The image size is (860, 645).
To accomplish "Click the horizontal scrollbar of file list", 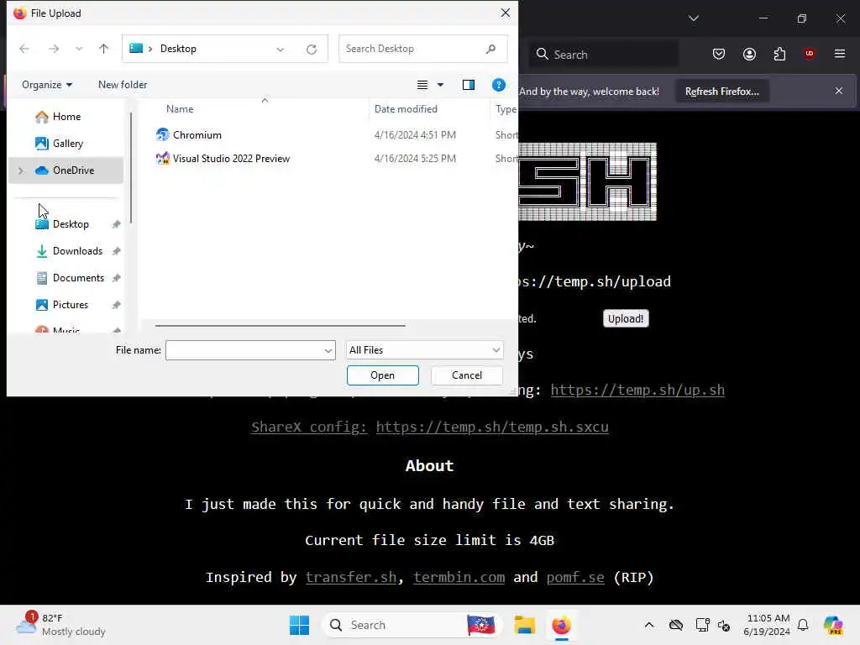I will click(x=281, y=326).
